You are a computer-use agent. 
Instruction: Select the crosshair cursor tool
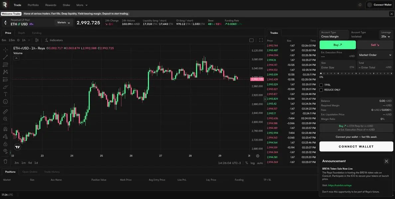5,50
